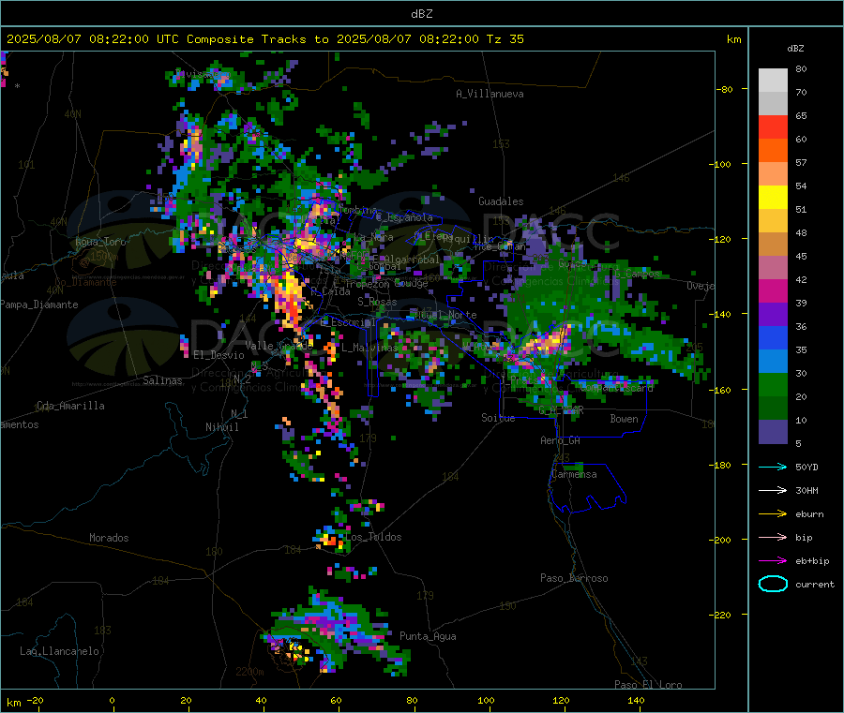The height and width of the screenshot is (713, 844).
Task: Click the cyan 50YD arrow in legend
Action: (773, 467)
